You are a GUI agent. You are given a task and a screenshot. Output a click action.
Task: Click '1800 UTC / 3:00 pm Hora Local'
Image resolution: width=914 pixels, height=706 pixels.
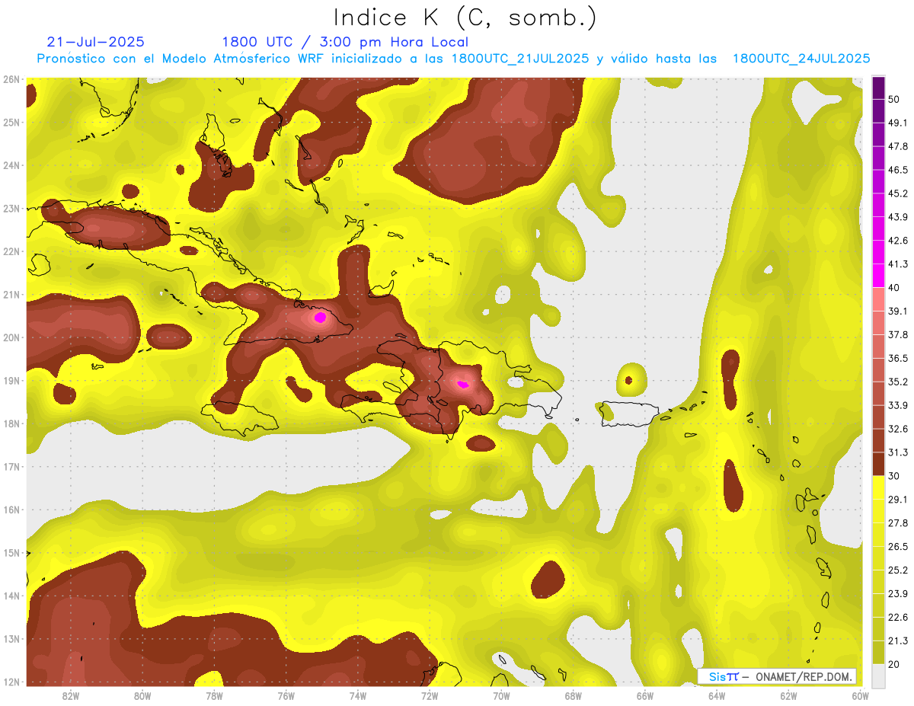click(x=345, y=42)
